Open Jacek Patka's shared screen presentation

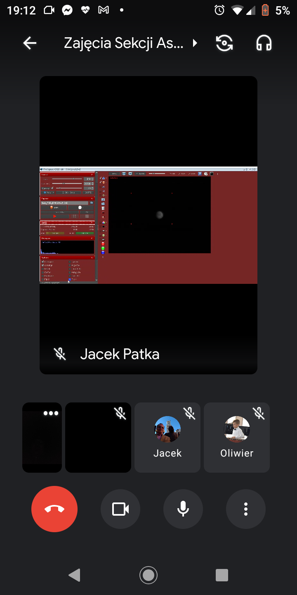(148, 225)
